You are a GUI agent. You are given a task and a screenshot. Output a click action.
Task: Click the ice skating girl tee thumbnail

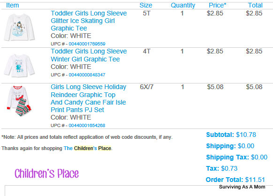(x=19, y=27)
